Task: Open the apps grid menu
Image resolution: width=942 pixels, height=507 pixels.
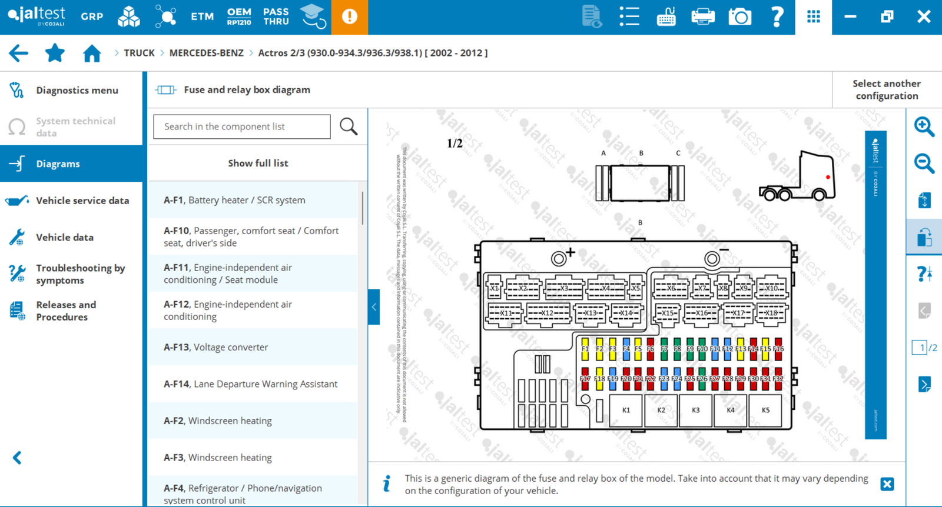Action: coord(814,16)
